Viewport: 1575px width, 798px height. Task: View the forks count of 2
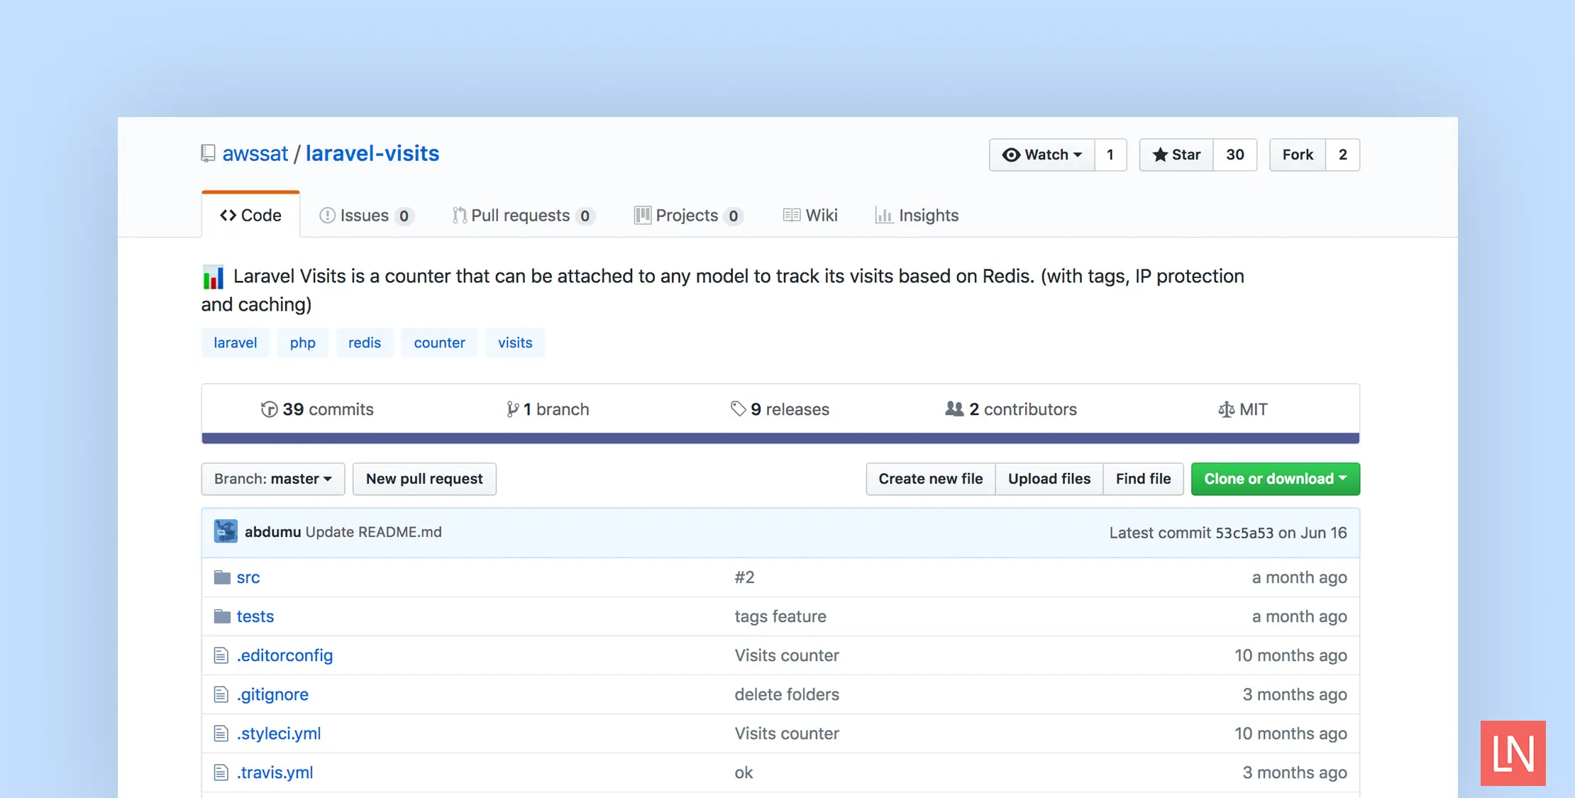[1342, 155]
